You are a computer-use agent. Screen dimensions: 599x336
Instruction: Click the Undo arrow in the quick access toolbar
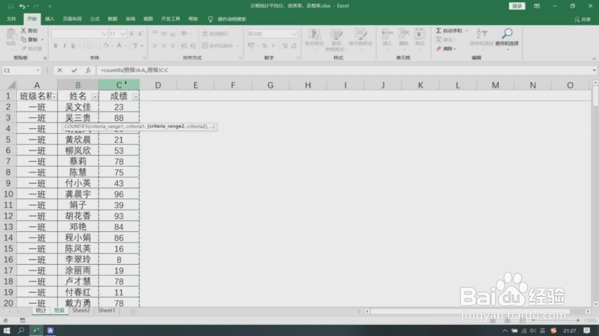[22, 6]
